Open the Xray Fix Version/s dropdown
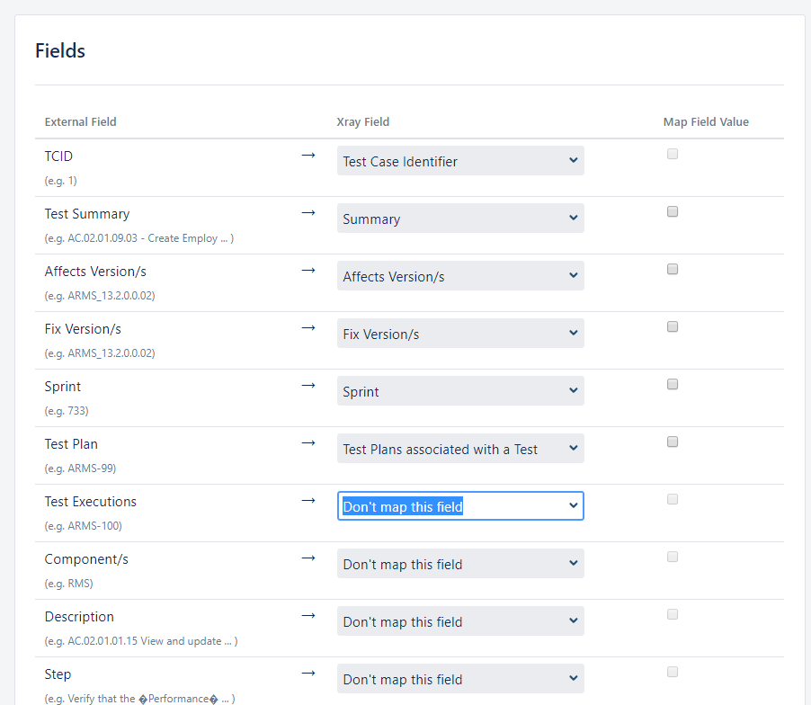The height and width of the screenshot is (705, 811). (x=460, y=334)
